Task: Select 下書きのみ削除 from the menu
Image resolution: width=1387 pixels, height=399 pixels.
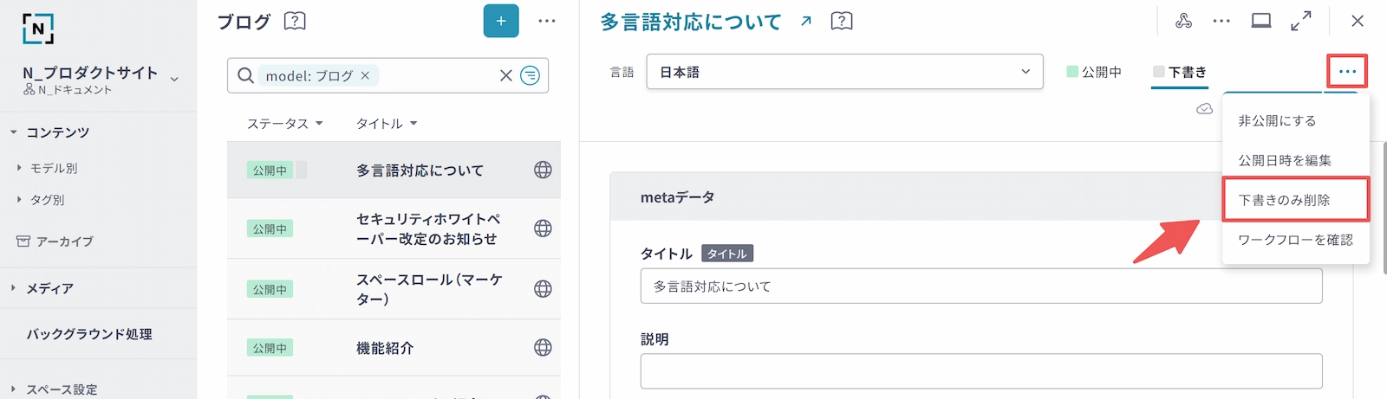Action: (1284, 200)
